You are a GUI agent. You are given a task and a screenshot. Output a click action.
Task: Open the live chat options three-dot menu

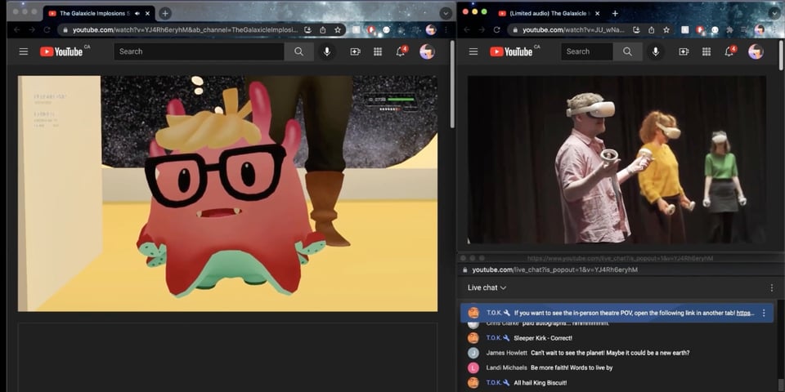pyautogui.click(x=771, y=288)
